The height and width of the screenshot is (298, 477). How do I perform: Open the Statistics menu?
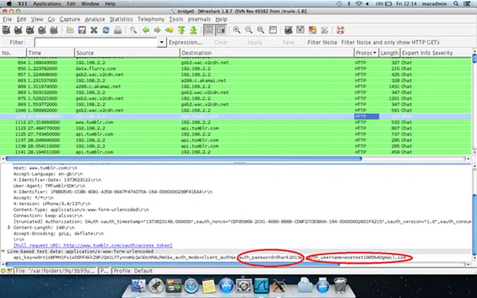click(121, 19)
